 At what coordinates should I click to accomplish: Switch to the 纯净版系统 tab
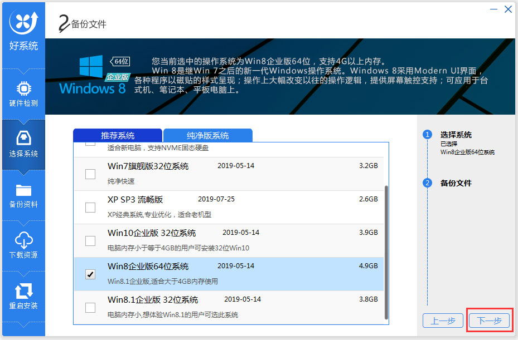click(207, 135)
